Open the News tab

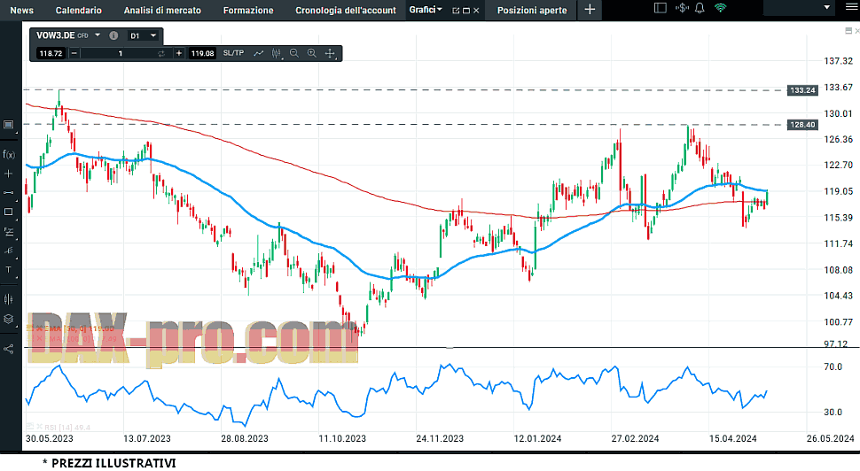coord(22,10)
